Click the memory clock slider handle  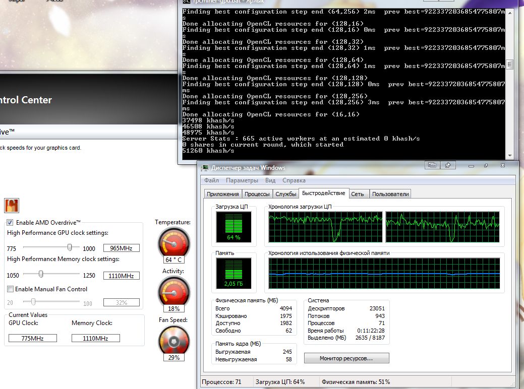click(x=41, y=274)
